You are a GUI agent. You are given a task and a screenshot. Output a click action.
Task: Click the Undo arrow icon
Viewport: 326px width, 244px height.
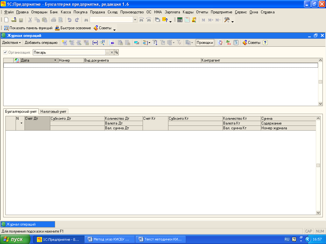(x=70, y=20)
